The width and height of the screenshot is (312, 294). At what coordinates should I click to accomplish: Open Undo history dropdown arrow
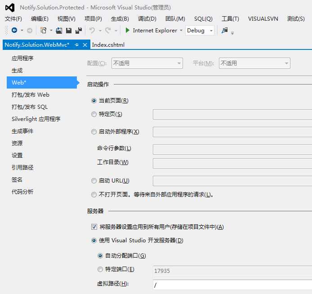(100, 31)
